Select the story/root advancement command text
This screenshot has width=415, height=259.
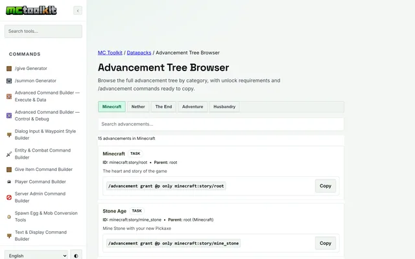tap(166, 186)
